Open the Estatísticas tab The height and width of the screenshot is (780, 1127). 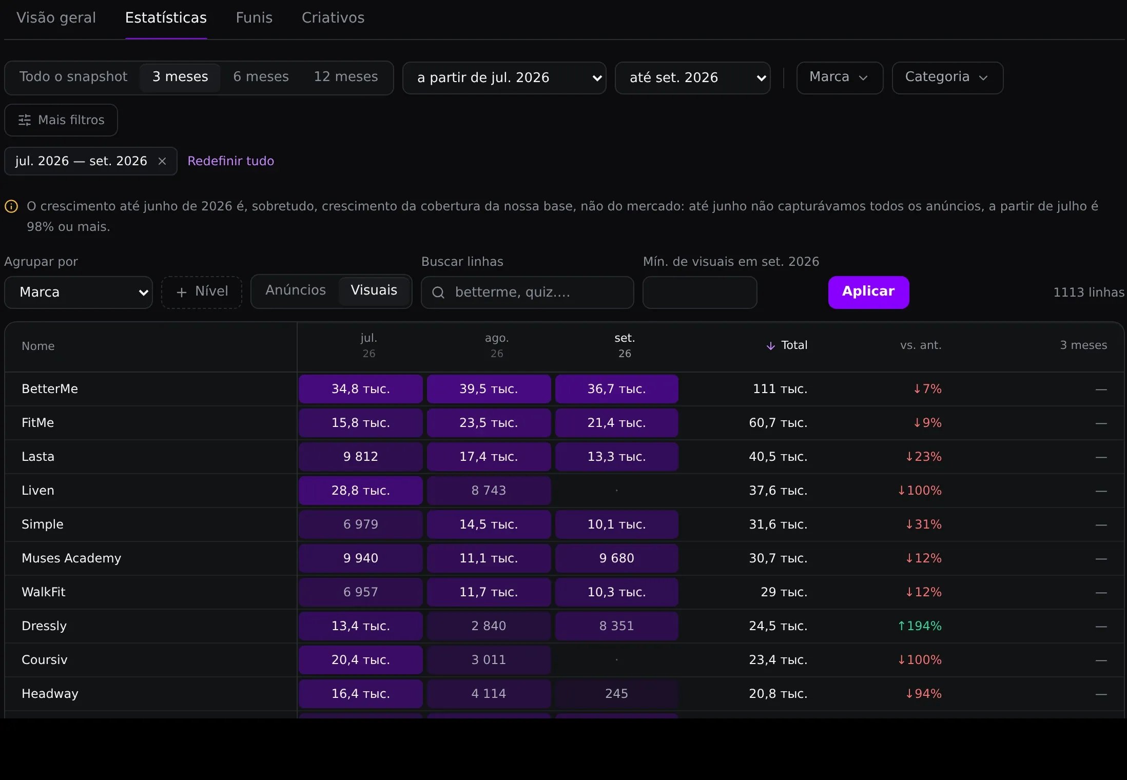166,18
